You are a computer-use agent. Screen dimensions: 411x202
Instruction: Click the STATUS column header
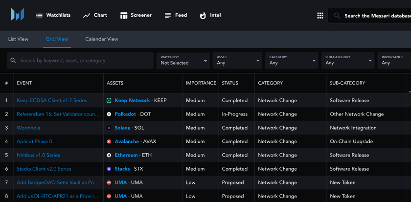(x=230, y=83)
